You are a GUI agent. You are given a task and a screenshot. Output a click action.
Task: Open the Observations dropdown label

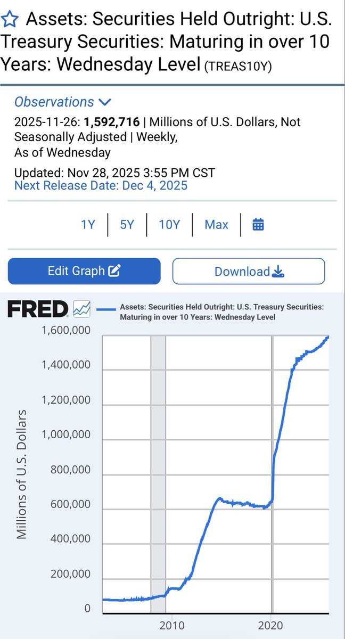[54, 102]
